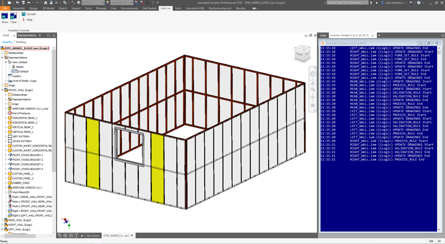Collapse the Representations node in browser
This screenshot has height=244, width=445.
[2, 58]
